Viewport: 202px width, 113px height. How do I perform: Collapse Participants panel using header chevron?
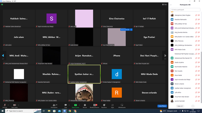[171, 5]
